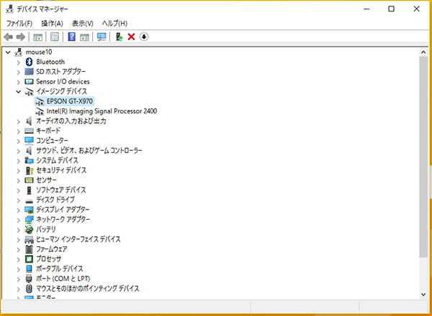
Task: Click the マウス pointing device icon
Action: [29, 289]
